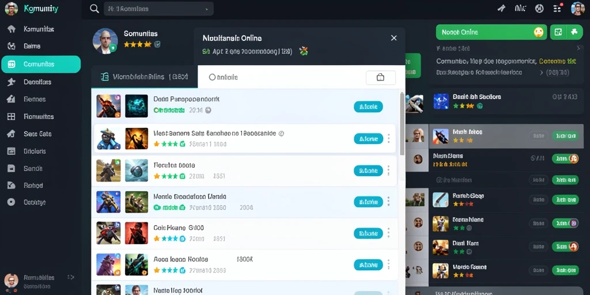Open the profile avatar at top right

[x=577, y=8]
